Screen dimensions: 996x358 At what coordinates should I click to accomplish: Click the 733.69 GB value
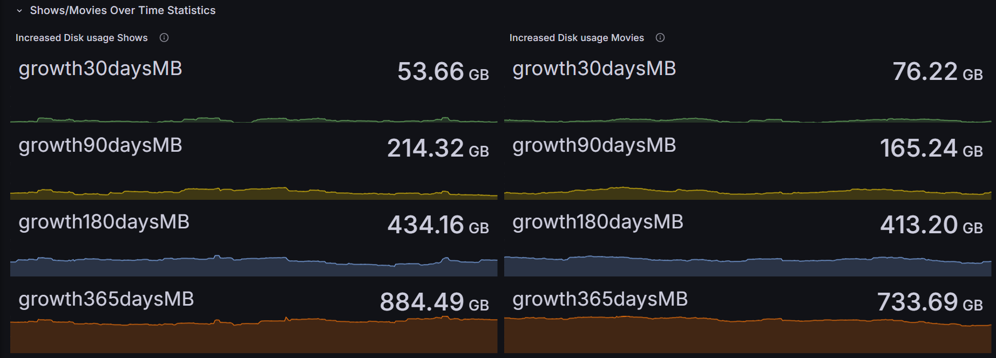pos(930,302)
